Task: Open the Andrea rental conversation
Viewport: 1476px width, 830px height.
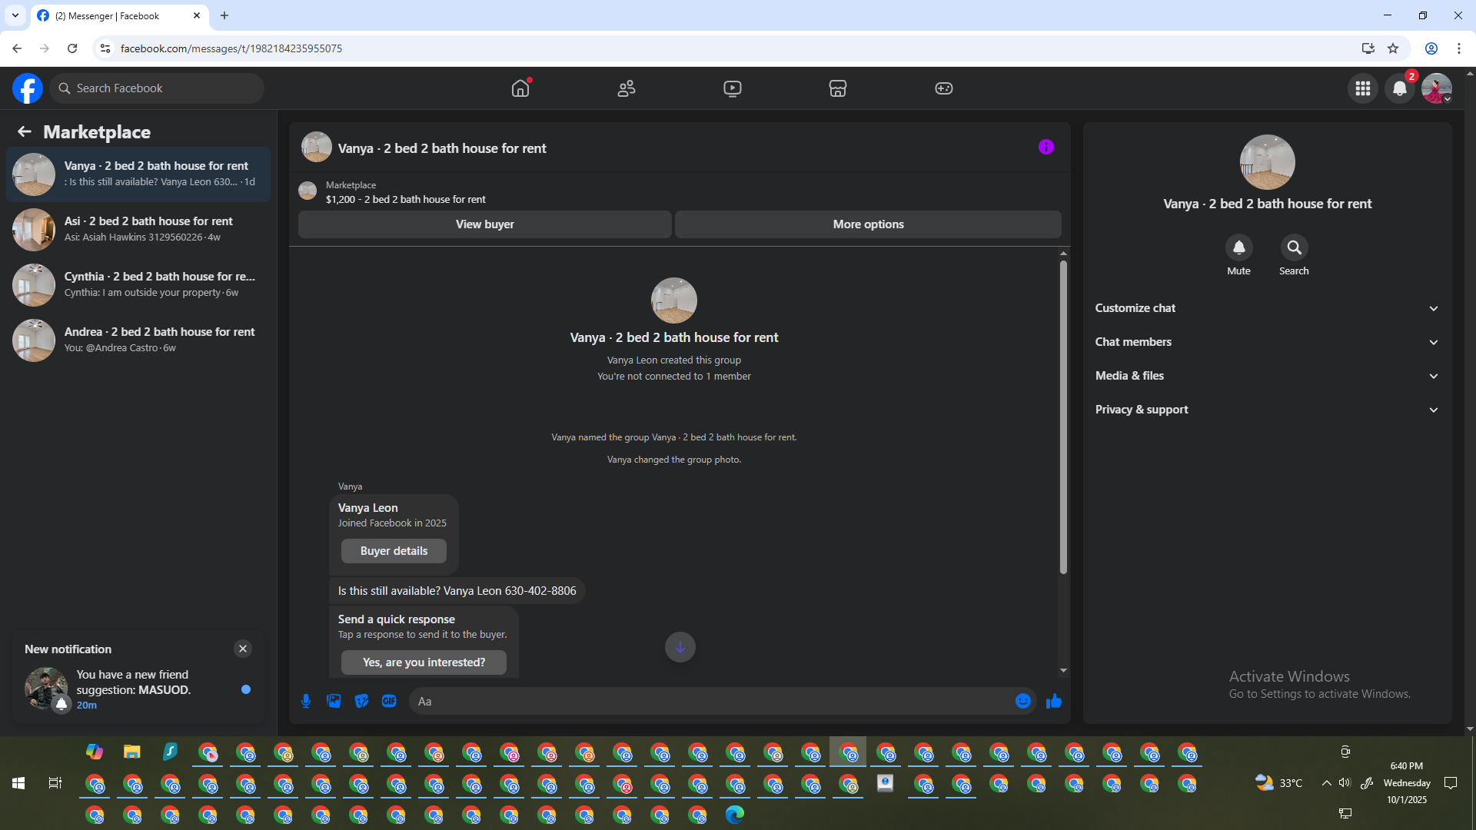Action: [x=138, y=340]
